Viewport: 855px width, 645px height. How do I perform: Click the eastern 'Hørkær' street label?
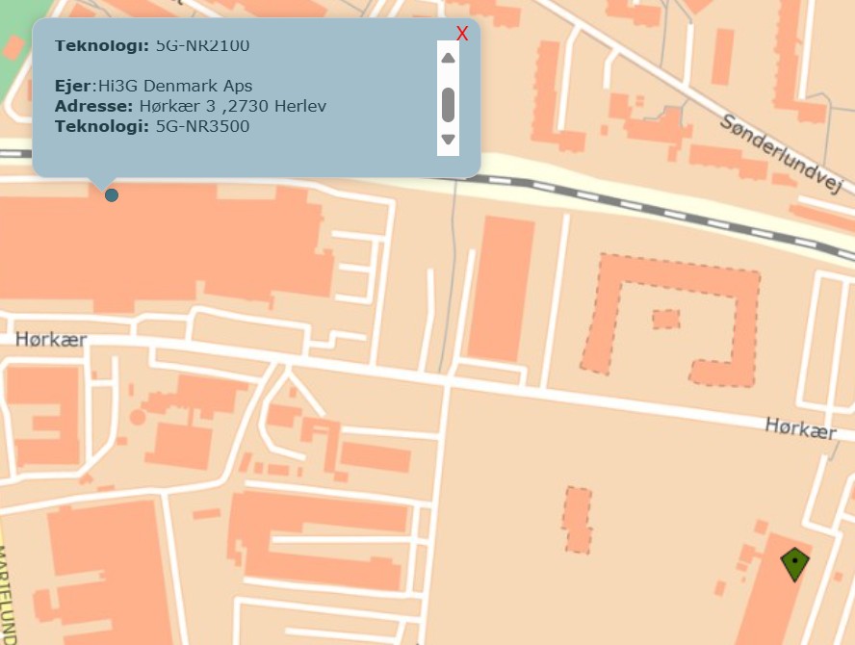click(x=800, y=428)
